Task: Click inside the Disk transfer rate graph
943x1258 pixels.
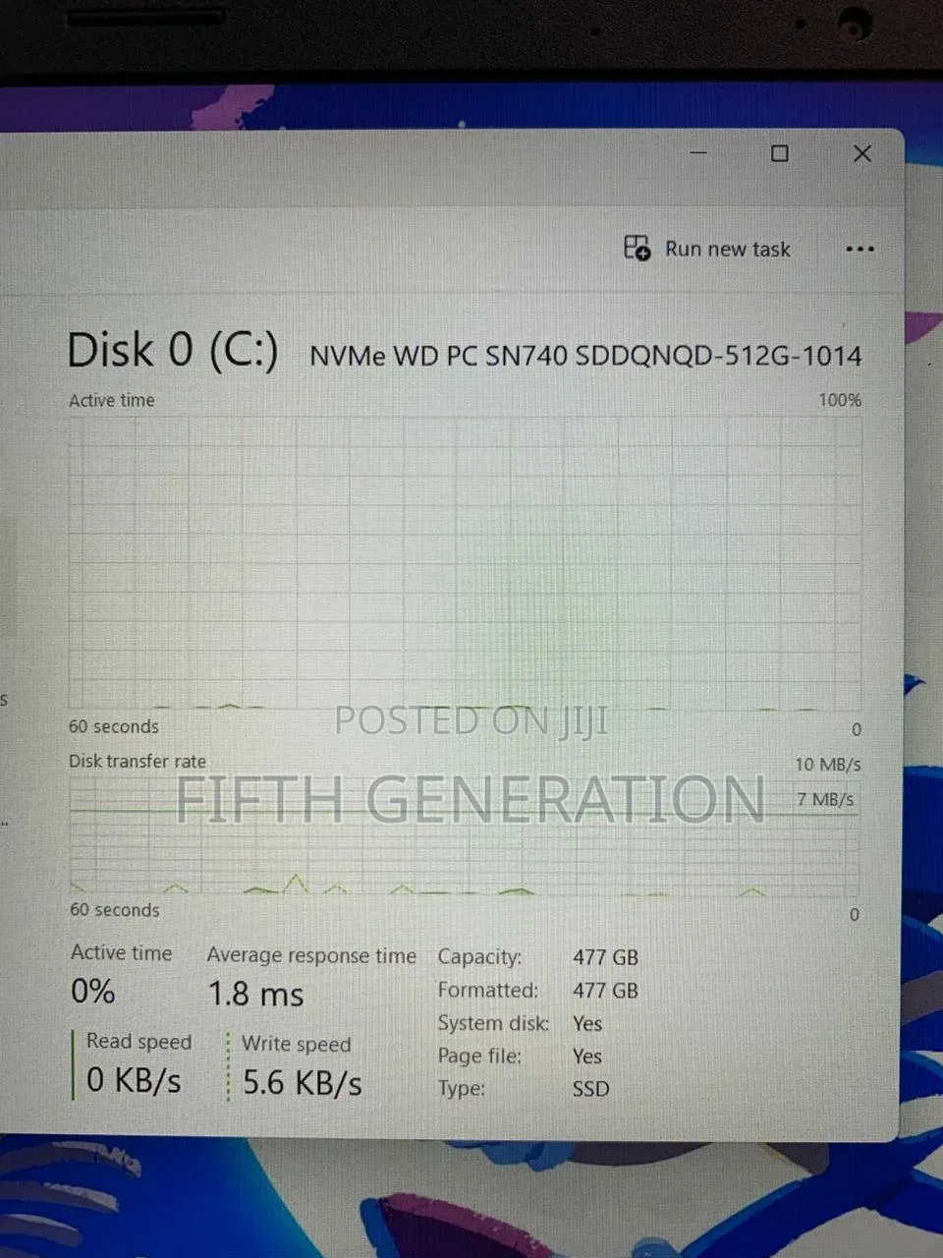Action: click(465, 835)
